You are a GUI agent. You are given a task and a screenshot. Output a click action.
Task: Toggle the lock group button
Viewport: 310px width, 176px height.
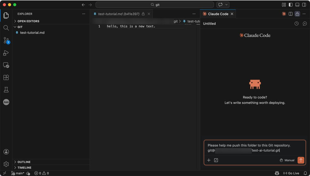click(x=297, y=14)
